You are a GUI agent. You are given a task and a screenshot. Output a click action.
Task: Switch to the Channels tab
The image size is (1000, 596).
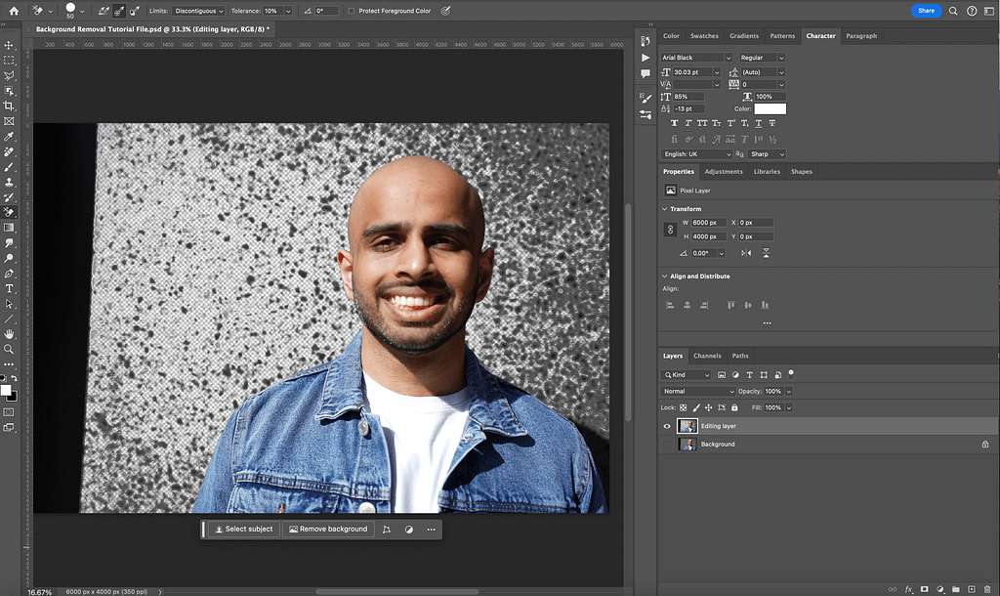[x=707, y=356]
